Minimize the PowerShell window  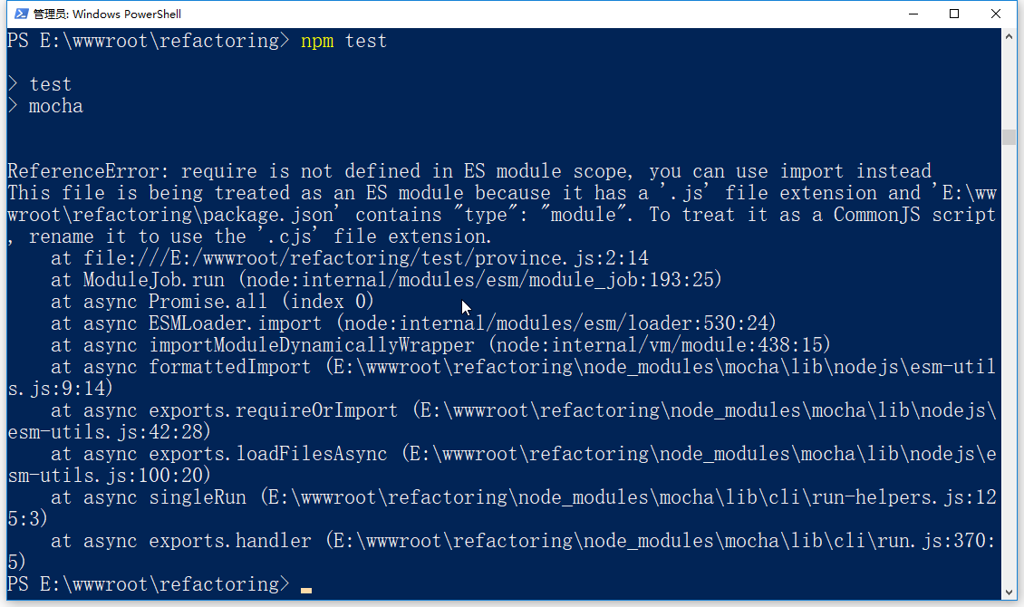(913, 14)
